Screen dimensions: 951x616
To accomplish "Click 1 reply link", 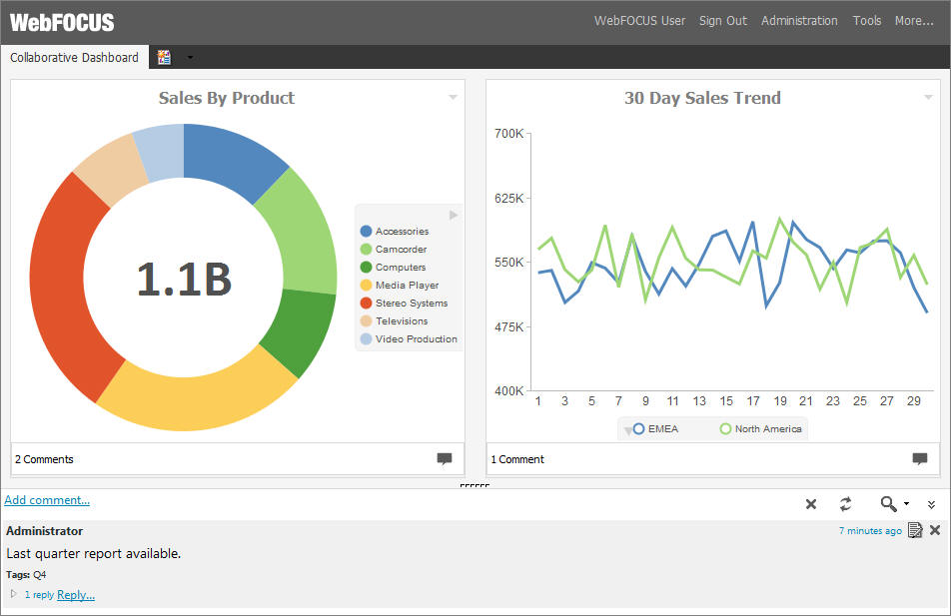I will 39,595.
